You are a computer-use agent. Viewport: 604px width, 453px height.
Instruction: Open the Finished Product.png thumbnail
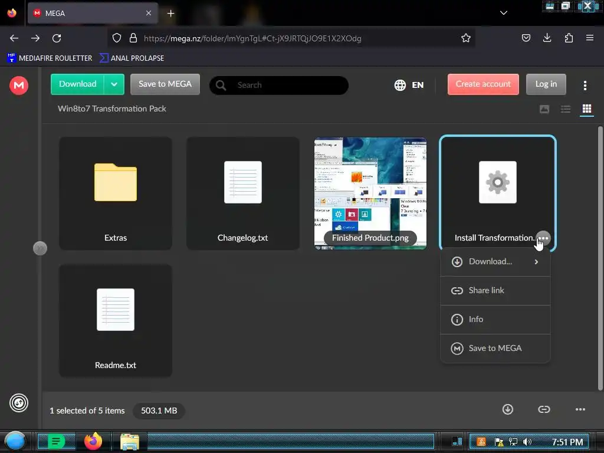tap(370, 193)
